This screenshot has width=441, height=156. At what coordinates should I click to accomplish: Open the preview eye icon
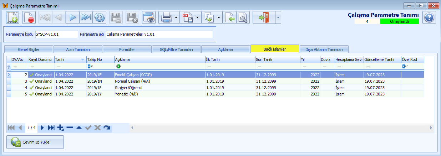click(149, 17)
